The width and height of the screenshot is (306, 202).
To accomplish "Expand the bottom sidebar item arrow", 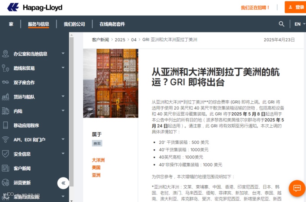I will 63,196.
